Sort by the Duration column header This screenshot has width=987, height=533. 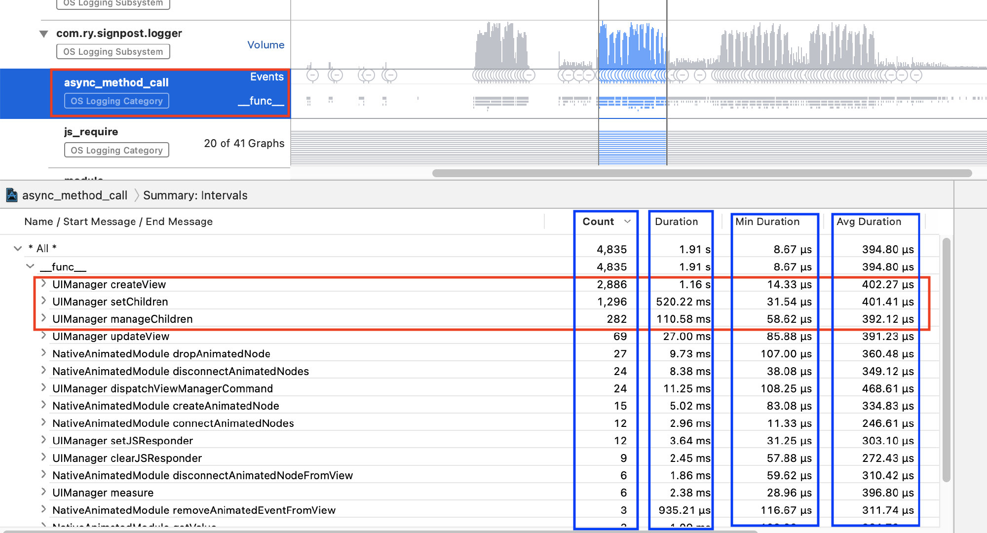pyautogui.click(x=676, y=222)
